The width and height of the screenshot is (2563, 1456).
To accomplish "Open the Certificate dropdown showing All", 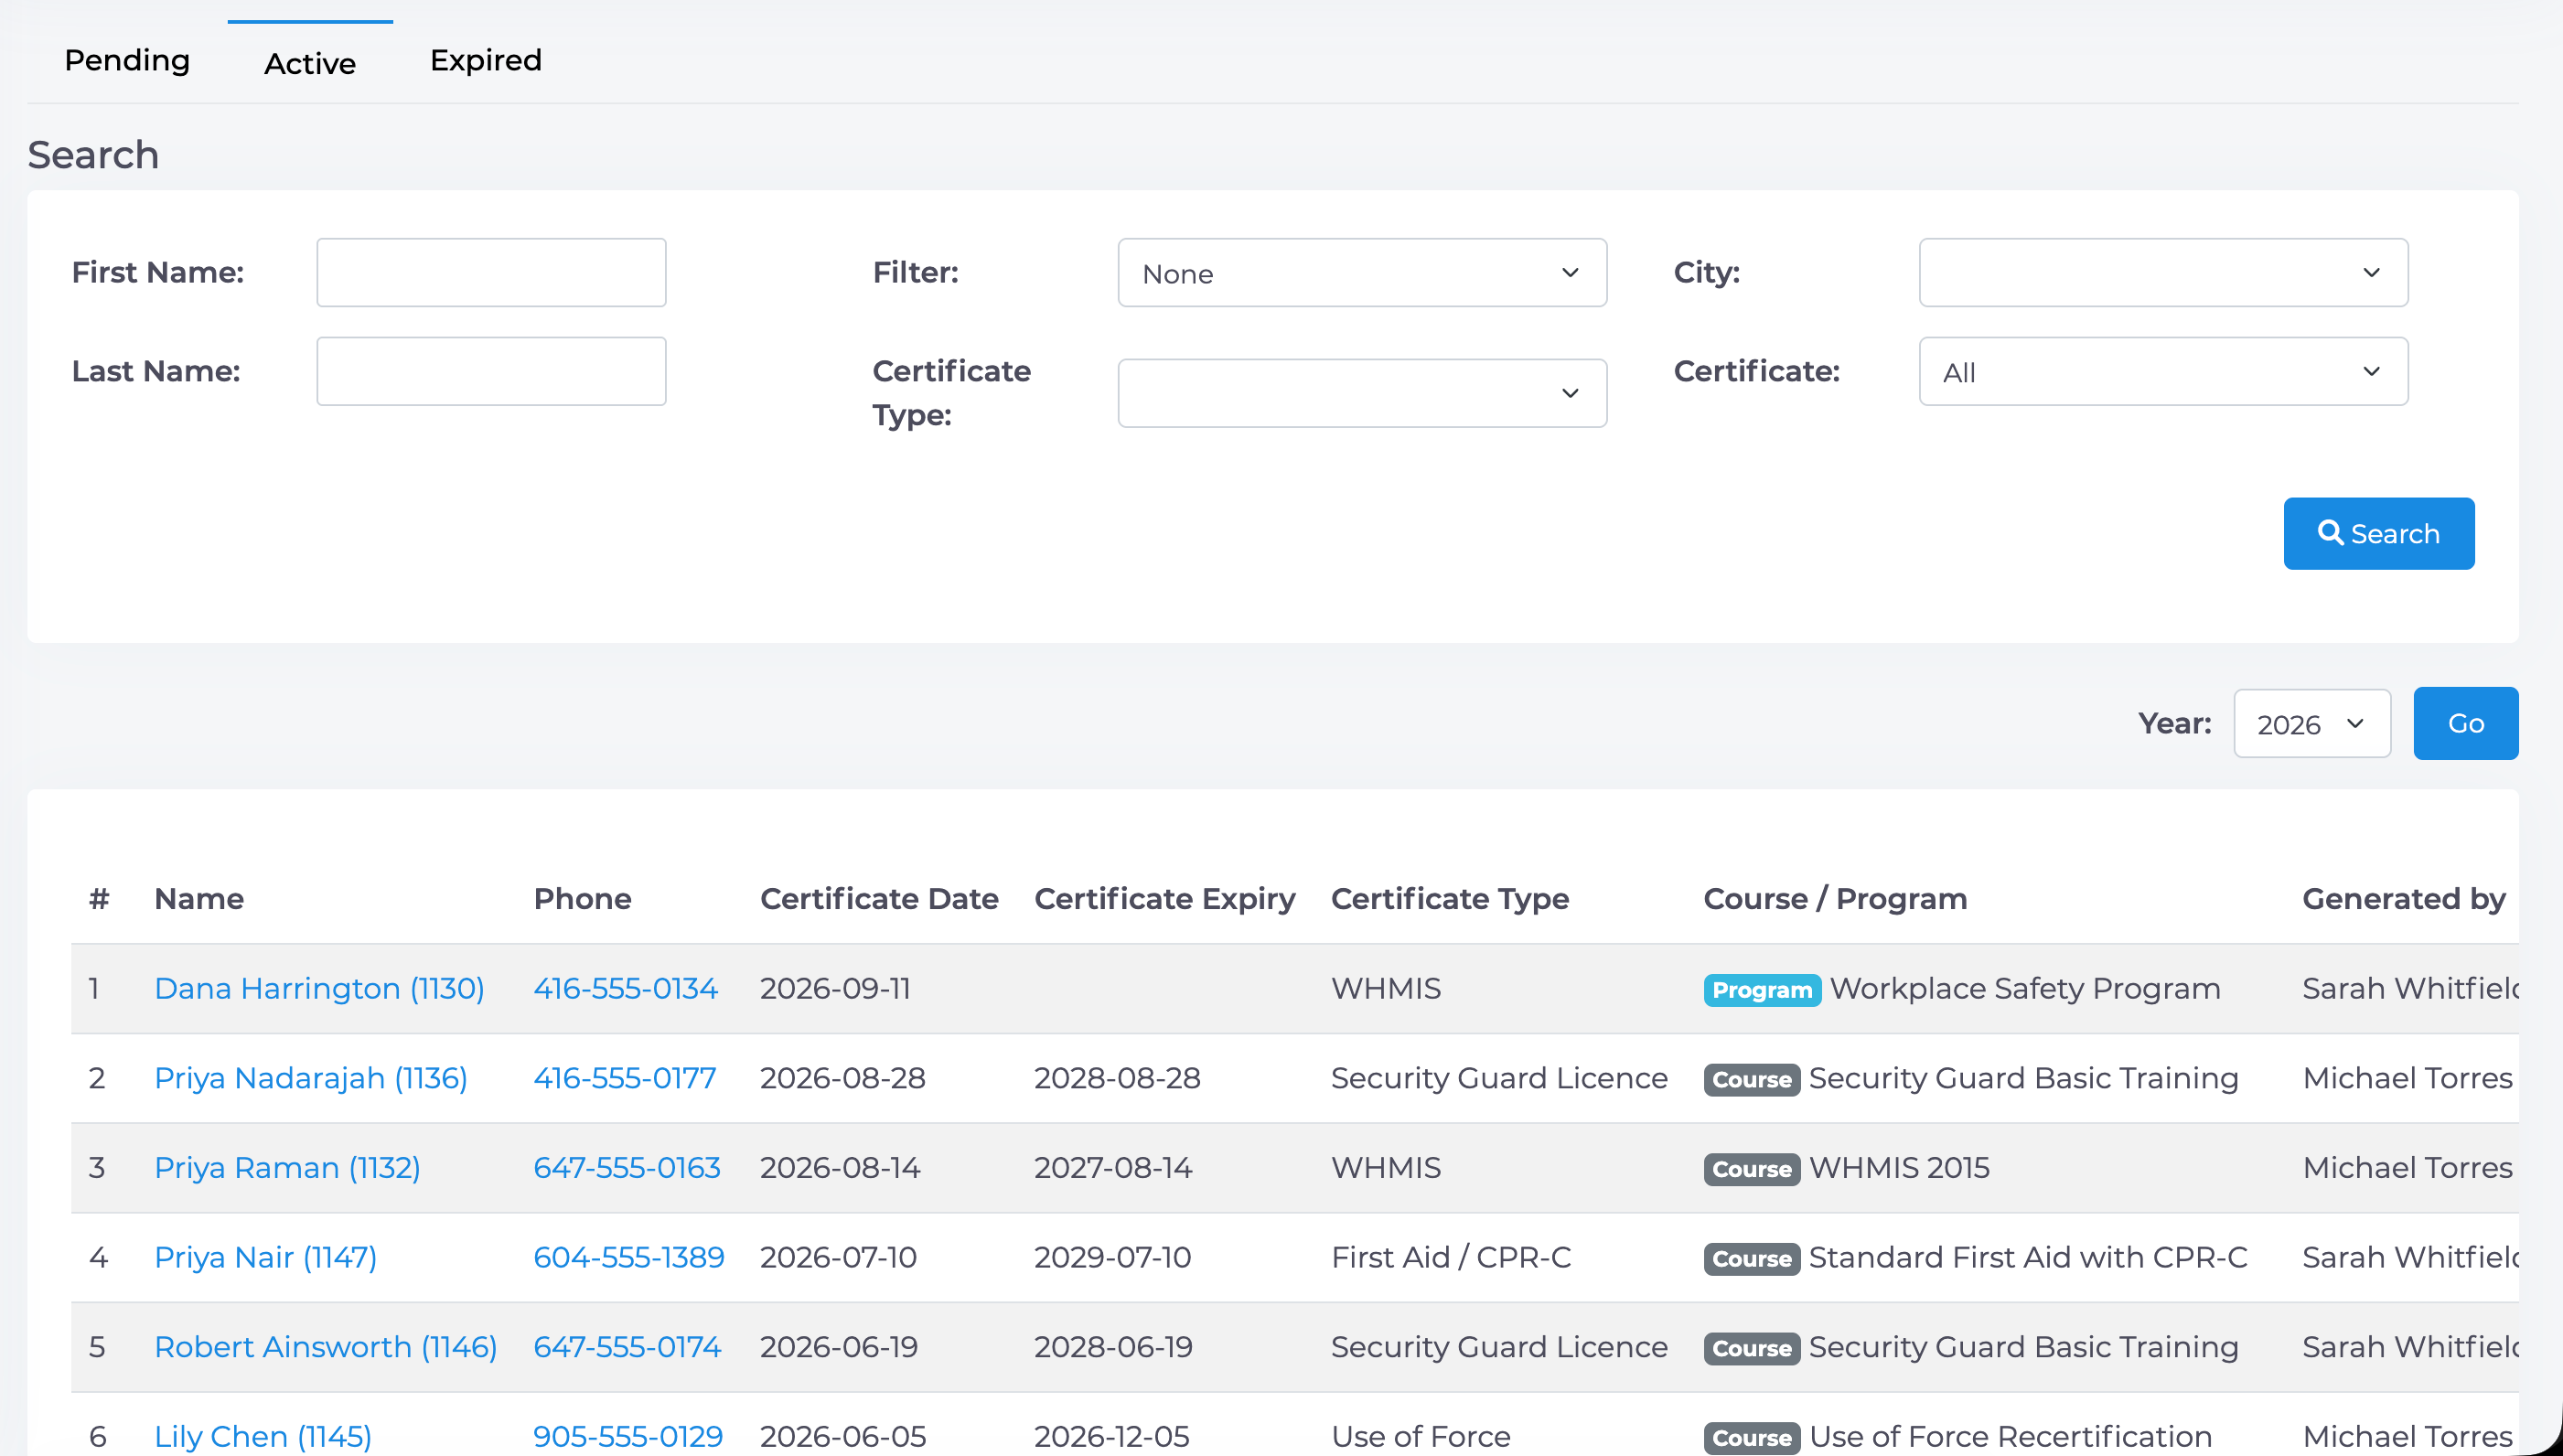I will click(x=2163, y=371).
